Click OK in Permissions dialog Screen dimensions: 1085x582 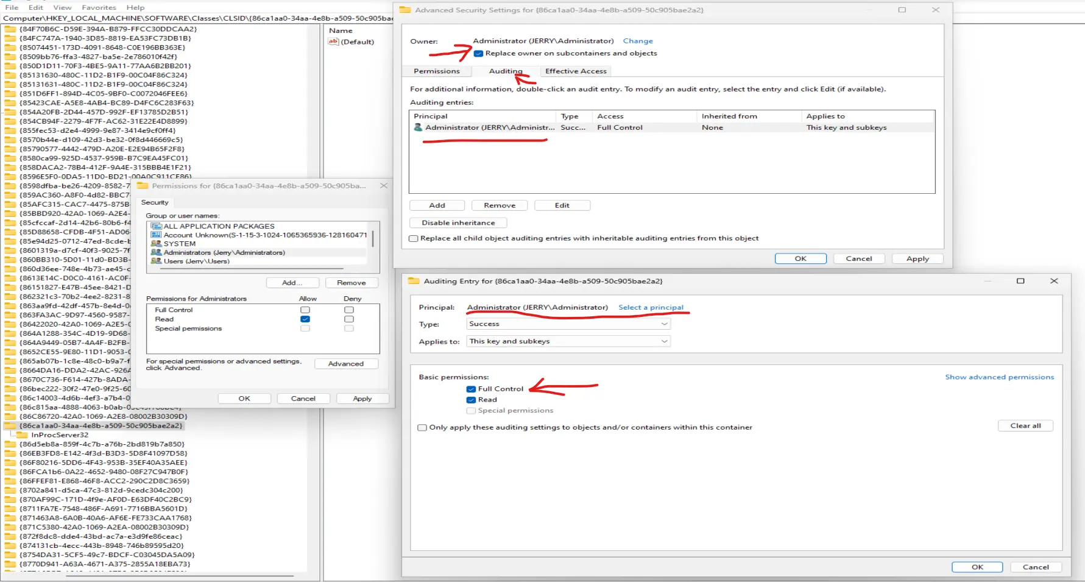[244, 399]
